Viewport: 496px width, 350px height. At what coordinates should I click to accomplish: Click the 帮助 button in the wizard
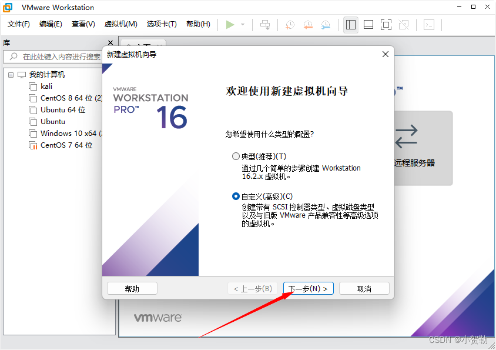coord(132,289)
